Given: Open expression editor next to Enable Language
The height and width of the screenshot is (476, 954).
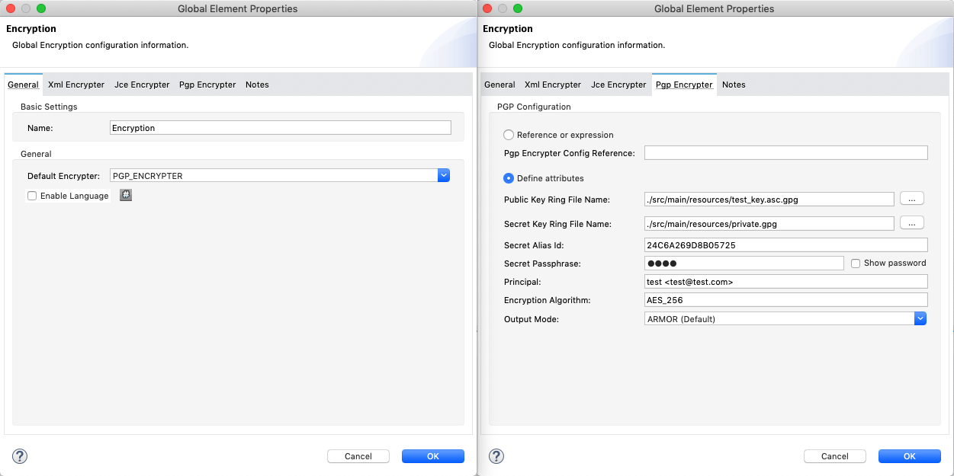Looking at the screenshot, I should 125,195.
